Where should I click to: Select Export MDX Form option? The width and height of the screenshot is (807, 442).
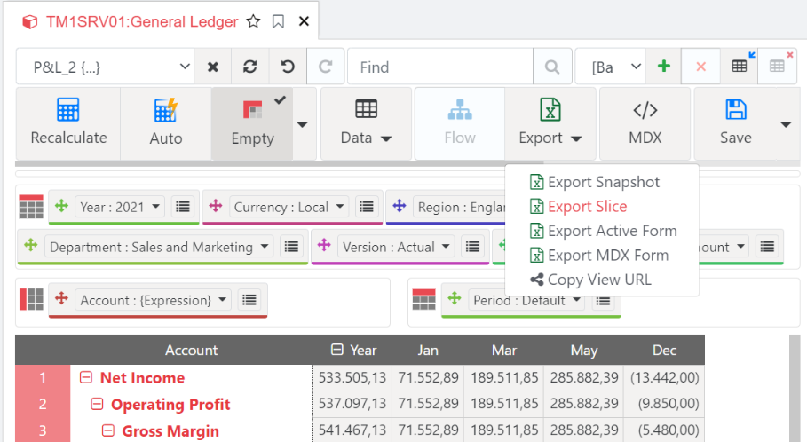coord(599,256)
